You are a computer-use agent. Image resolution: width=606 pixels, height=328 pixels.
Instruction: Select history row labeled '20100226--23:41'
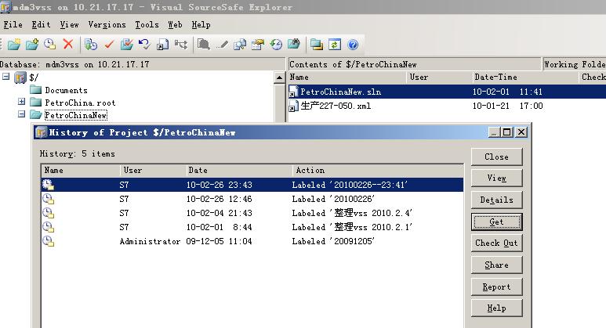coord(252,185)
